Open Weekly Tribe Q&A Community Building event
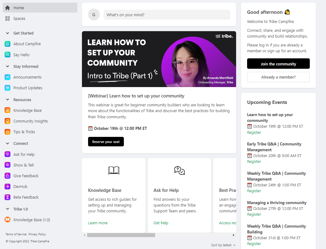This screenshot has height=249, width=326. [276, 229]
